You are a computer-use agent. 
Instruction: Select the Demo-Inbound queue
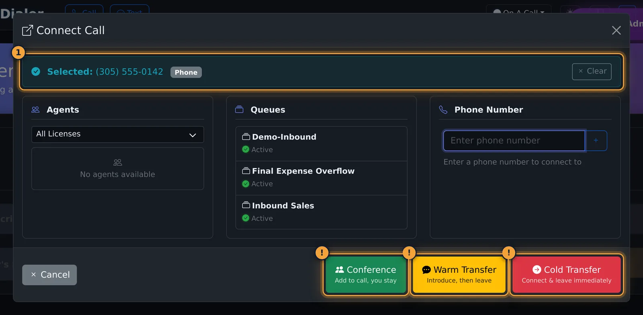[321, 144]
